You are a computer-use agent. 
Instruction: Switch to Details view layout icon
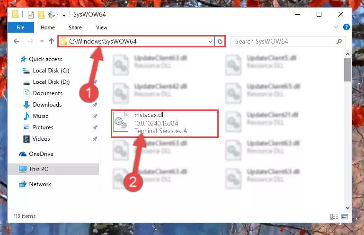(x=334, y=217)
